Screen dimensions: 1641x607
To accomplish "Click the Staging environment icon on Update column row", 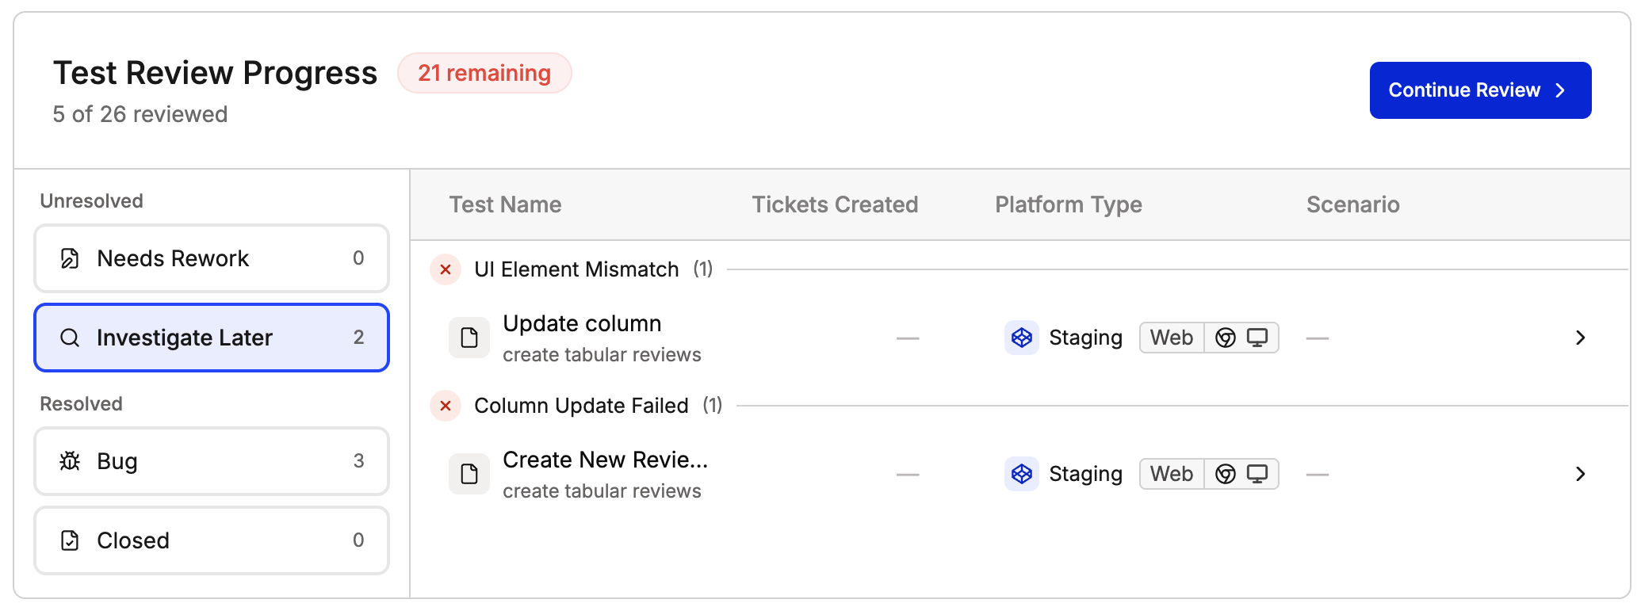I will (1021, 338).
